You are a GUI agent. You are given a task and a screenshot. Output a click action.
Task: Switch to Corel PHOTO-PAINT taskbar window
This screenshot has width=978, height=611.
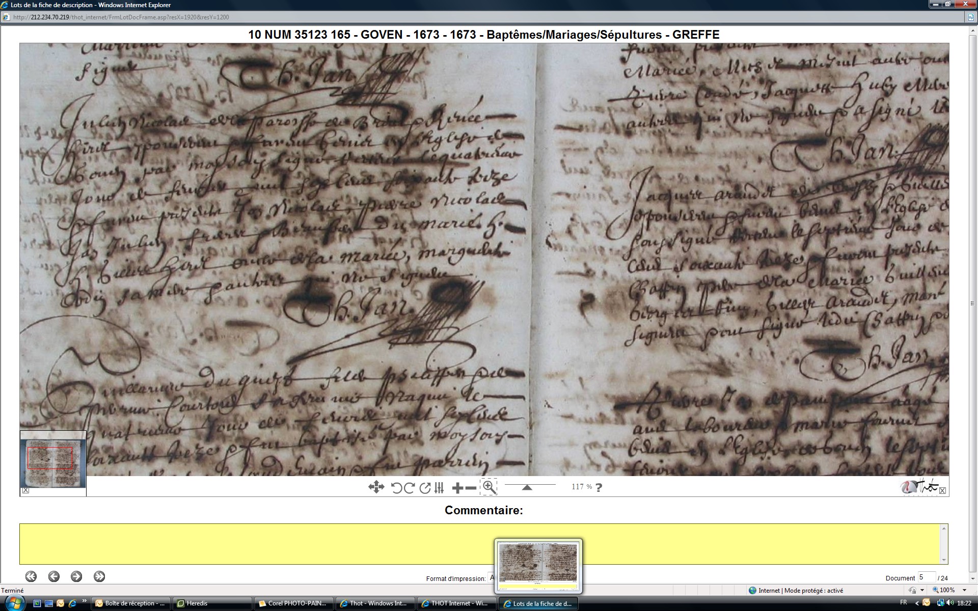point(293,603)
